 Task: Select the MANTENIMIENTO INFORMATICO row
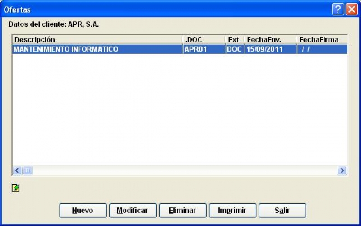click(x=180, y=49)
